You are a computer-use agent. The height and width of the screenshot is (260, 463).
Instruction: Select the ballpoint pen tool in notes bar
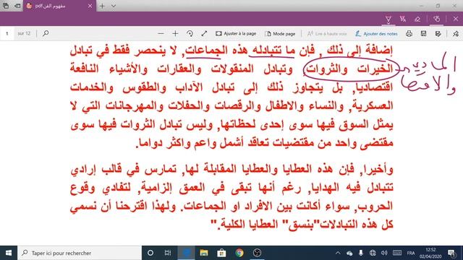tap(388, 19)
